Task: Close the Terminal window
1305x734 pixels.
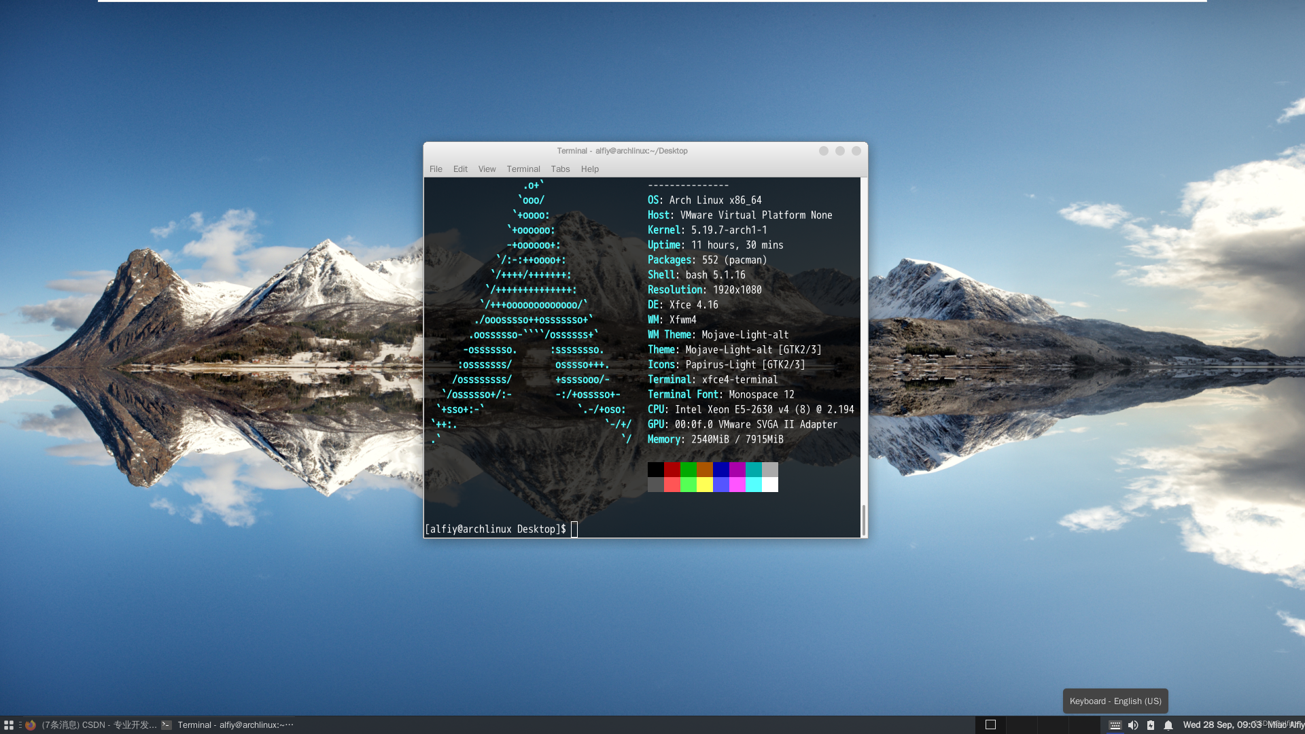Action: [856, 151]
